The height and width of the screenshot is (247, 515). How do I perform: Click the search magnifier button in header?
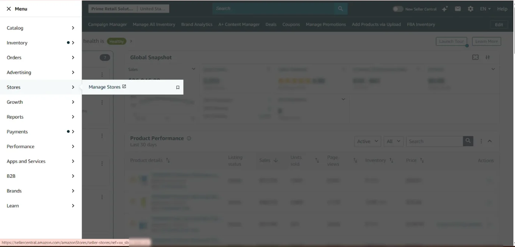point(341,8)
